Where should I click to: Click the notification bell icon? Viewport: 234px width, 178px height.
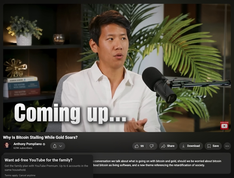click(x=55, y=146)
